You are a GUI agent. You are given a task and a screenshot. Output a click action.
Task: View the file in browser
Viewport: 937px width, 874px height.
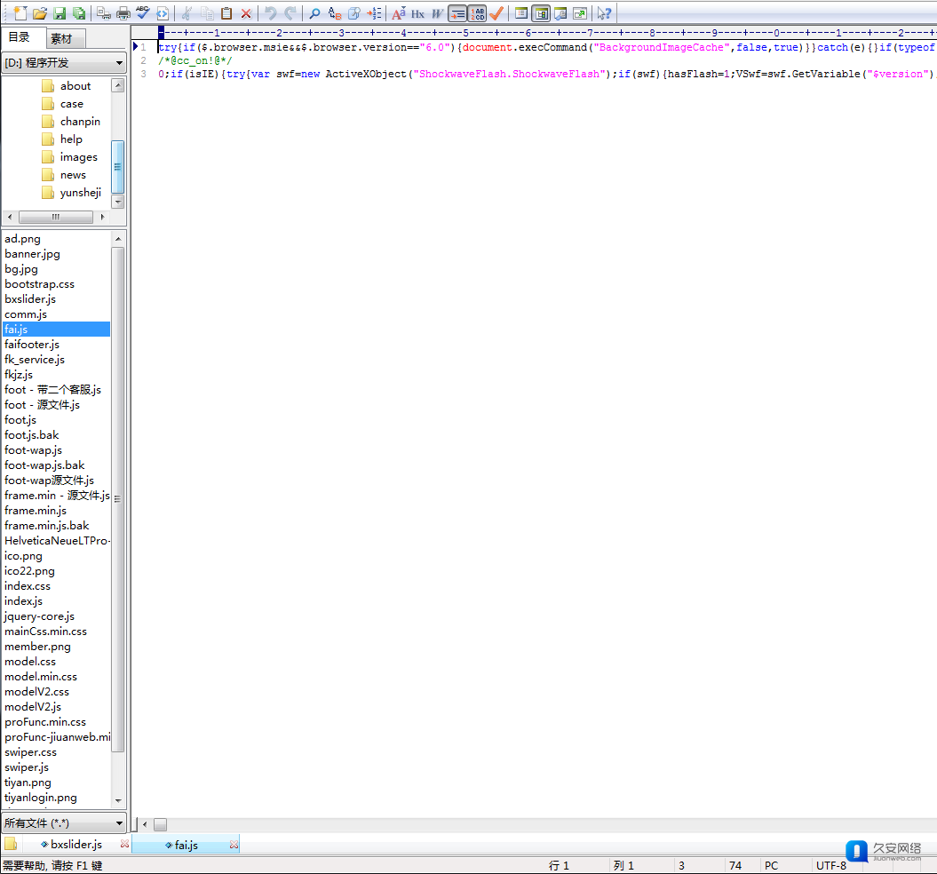(x=162, y=13)
